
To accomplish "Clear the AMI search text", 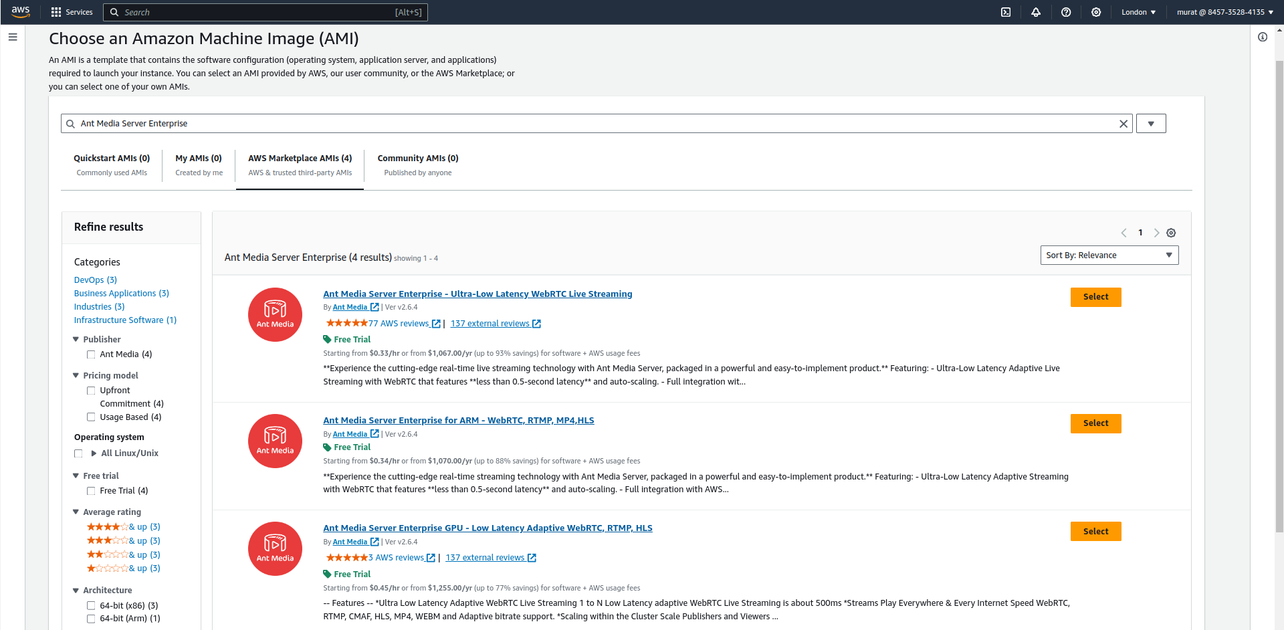I will pos(1123,124).
